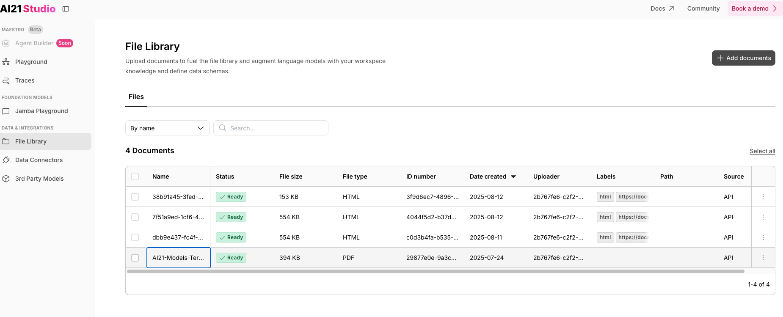The image size is (783, 317).
Task: Open the three-dot menu for the 38b91a45 file row
Action: tap(763, 197)
